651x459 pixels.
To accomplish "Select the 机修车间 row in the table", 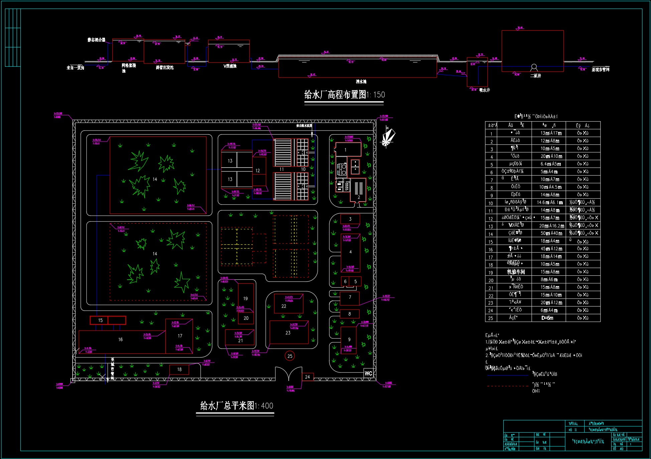I will click(x=516, y=272).
